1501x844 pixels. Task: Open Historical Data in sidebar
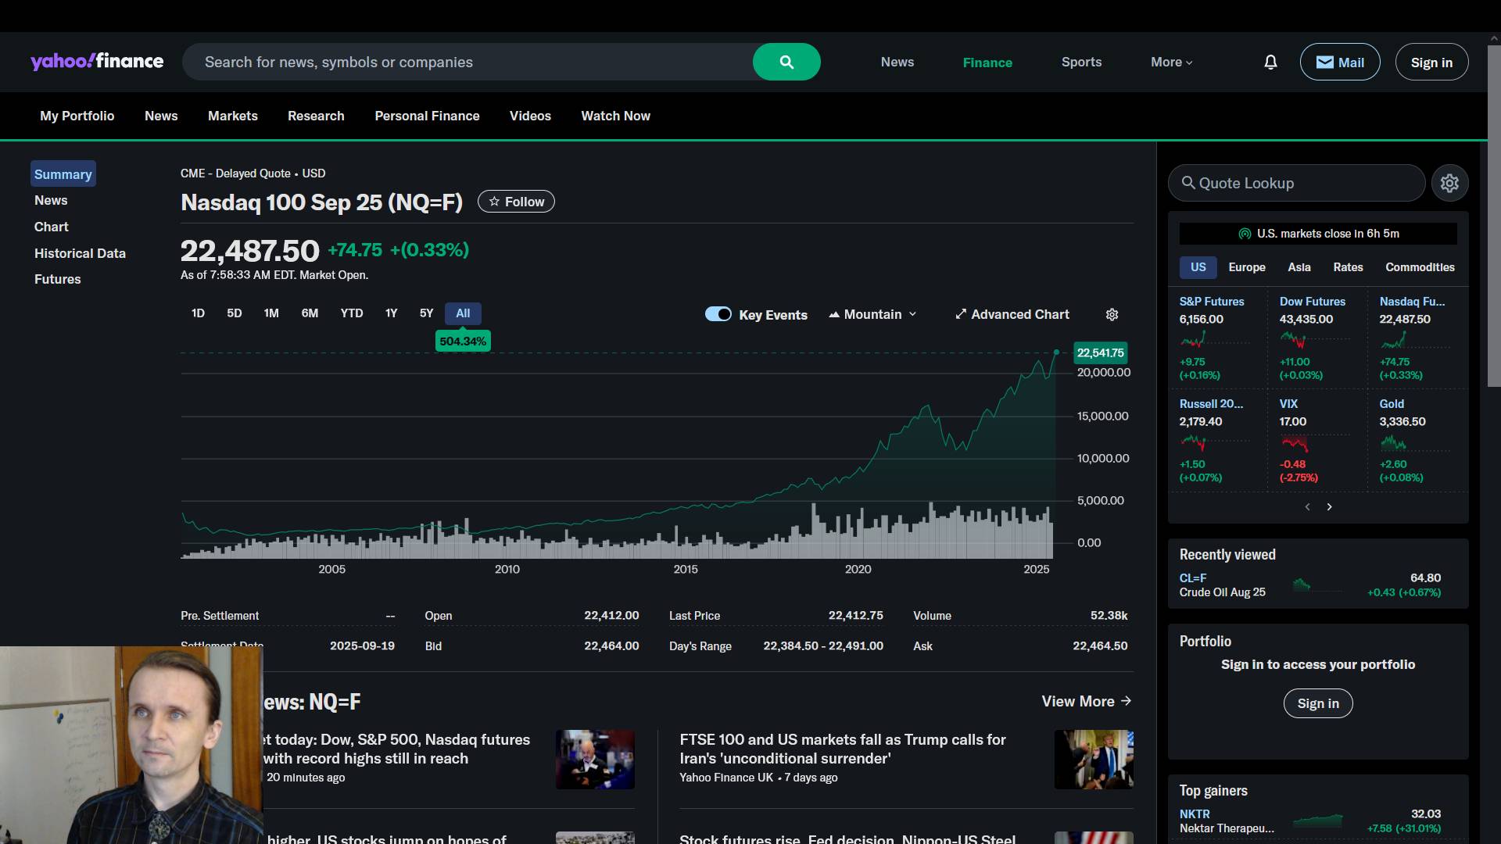pos(80,253)
